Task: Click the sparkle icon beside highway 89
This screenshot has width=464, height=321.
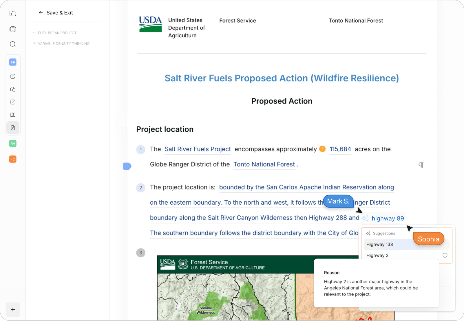Action: (x=365, y=218)
